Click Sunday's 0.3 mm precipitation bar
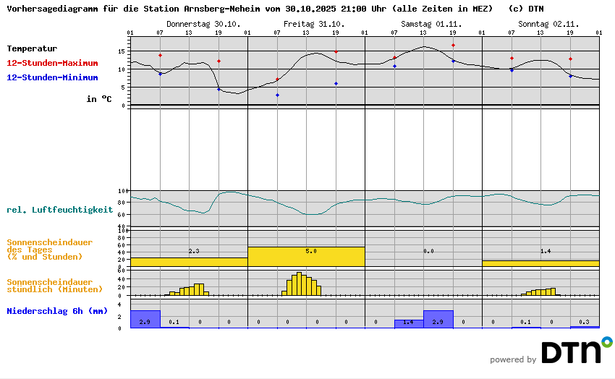 coord(584,327)
